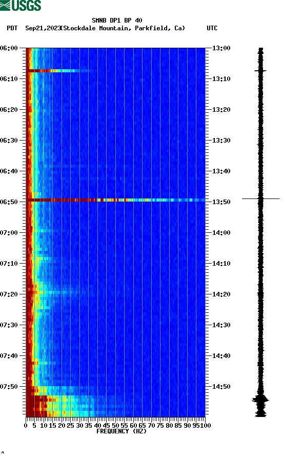283x458 pixels.
Task: Click the 13:40 UTC time label
Action: pos(221,171)
